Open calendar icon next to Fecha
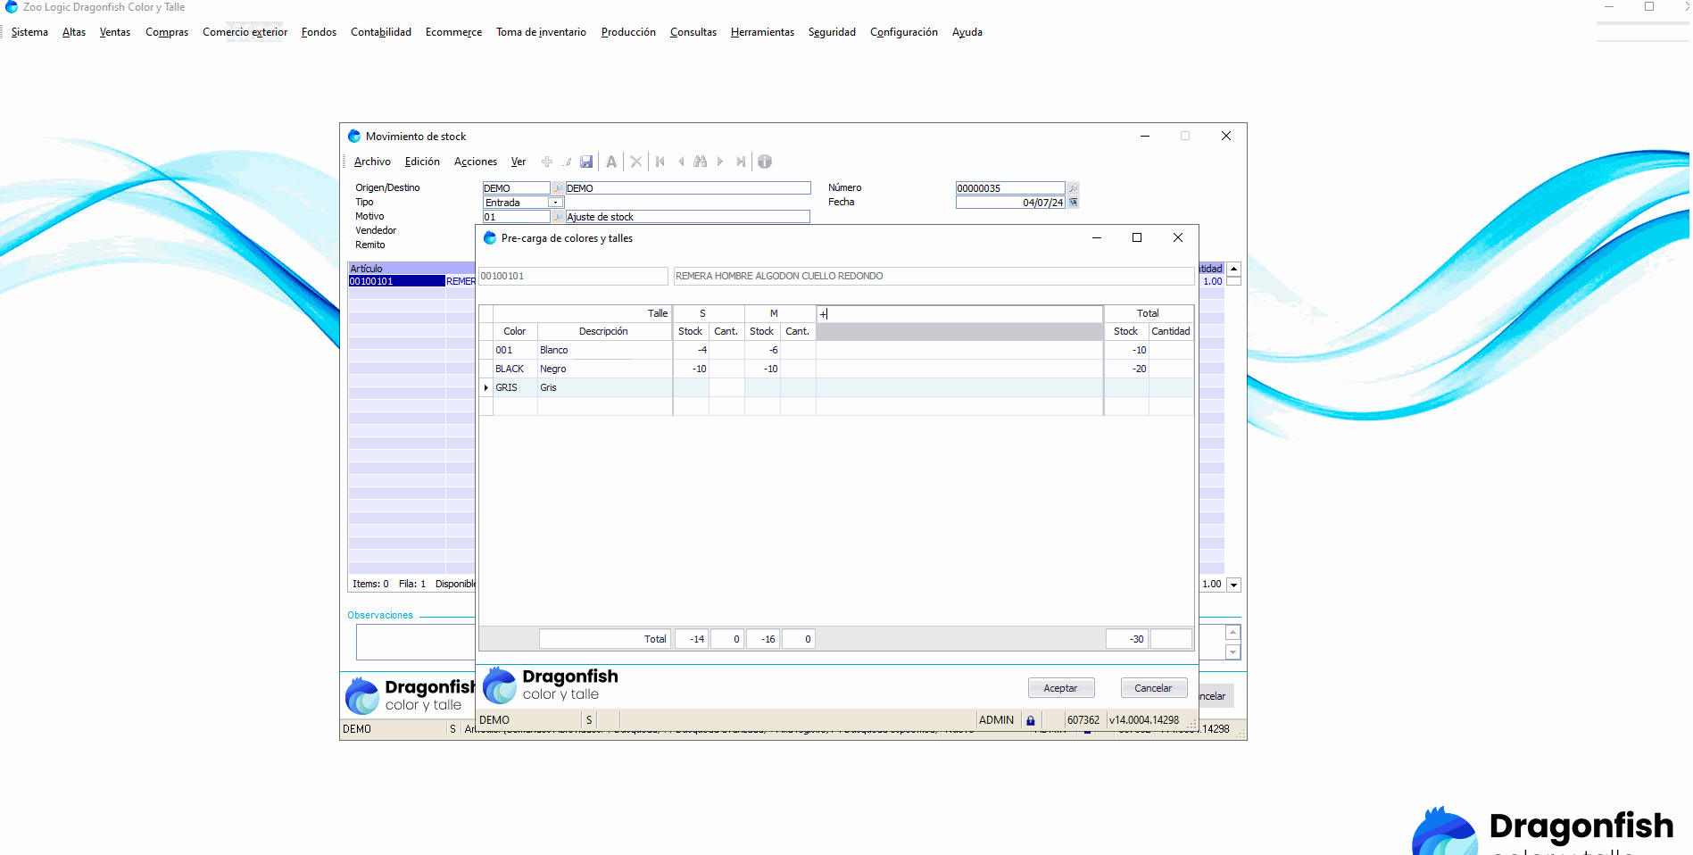 [x=1073, y=203]
